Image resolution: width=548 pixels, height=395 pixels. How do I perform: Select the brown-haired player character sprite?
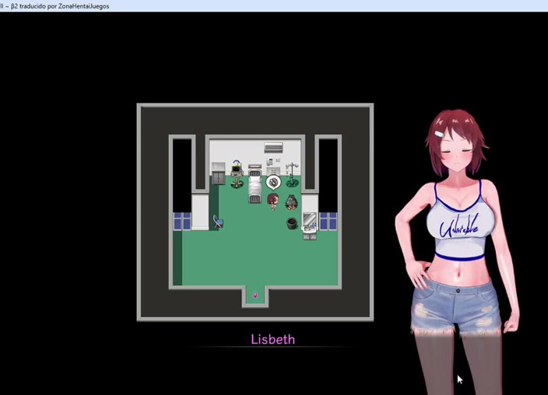point(273,202)
